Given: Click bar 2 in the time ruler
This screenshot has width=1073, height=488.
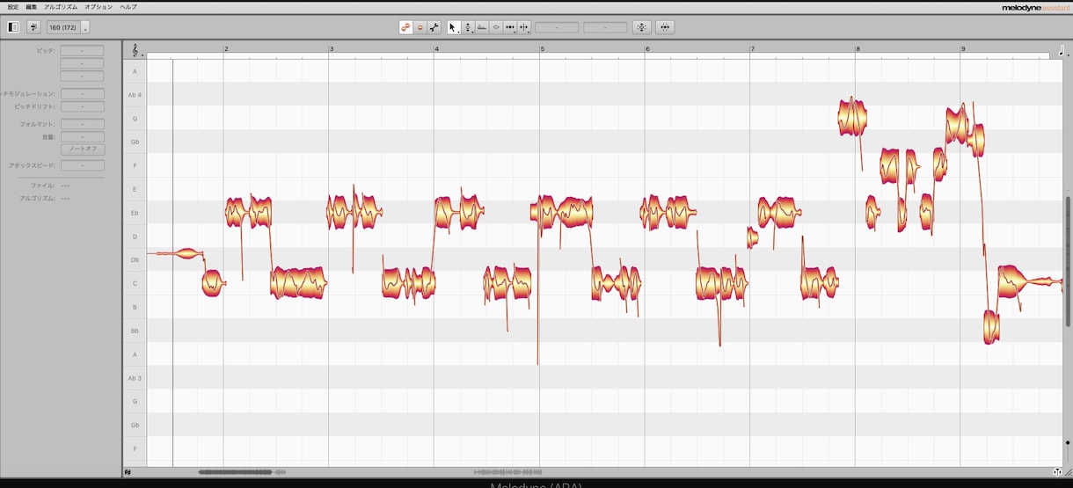Looking at the screenshot, I should point(226,48).
